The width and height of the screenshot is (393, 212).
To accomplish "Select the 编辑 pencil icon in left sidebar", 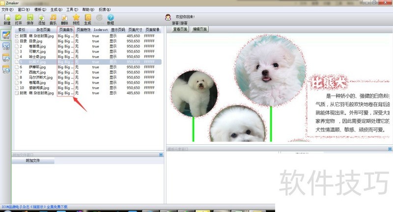I will click(6, 35).
